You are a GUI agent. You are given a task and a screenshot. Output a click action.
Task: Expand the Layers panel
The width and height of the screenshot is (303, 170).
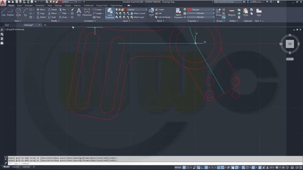126,21
